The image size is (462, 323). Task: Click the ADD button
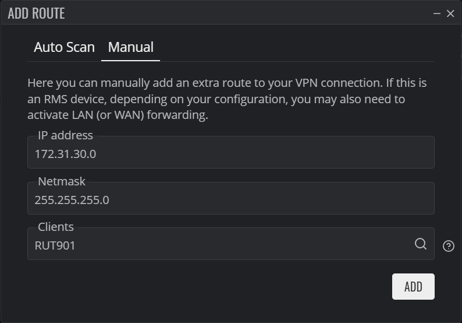click(413, 286)
